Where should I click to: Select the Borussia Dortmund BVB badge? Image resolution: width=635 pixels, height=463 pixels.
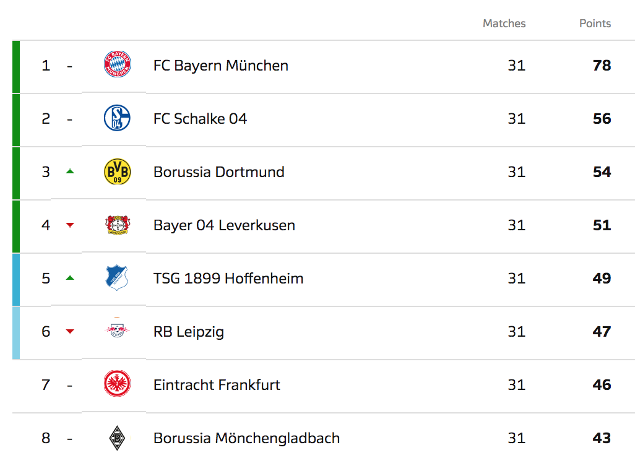tap(117, 171)
